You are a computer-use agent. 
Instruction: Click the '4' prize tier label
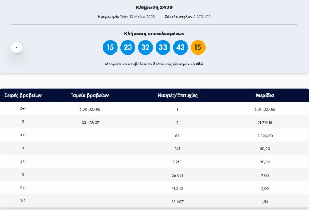click(23, 148)
